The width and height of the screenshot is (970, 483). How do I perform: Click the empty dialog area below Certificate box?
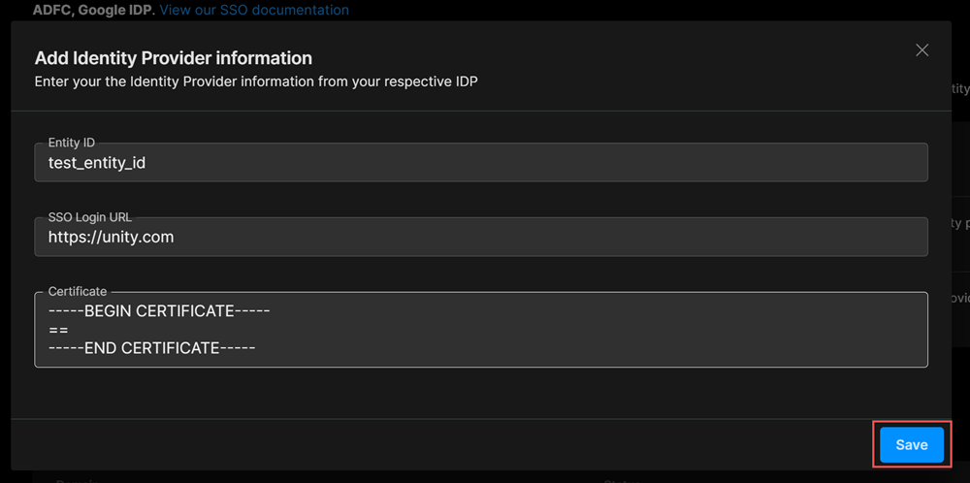tap(480, 393)
